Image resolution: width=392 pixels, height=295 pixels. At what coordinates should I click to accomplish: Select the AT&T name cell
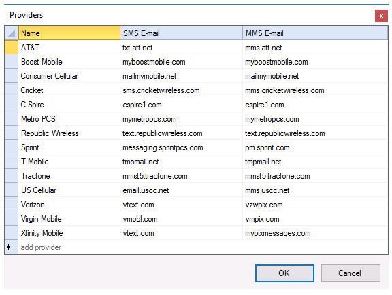(69, 47)
